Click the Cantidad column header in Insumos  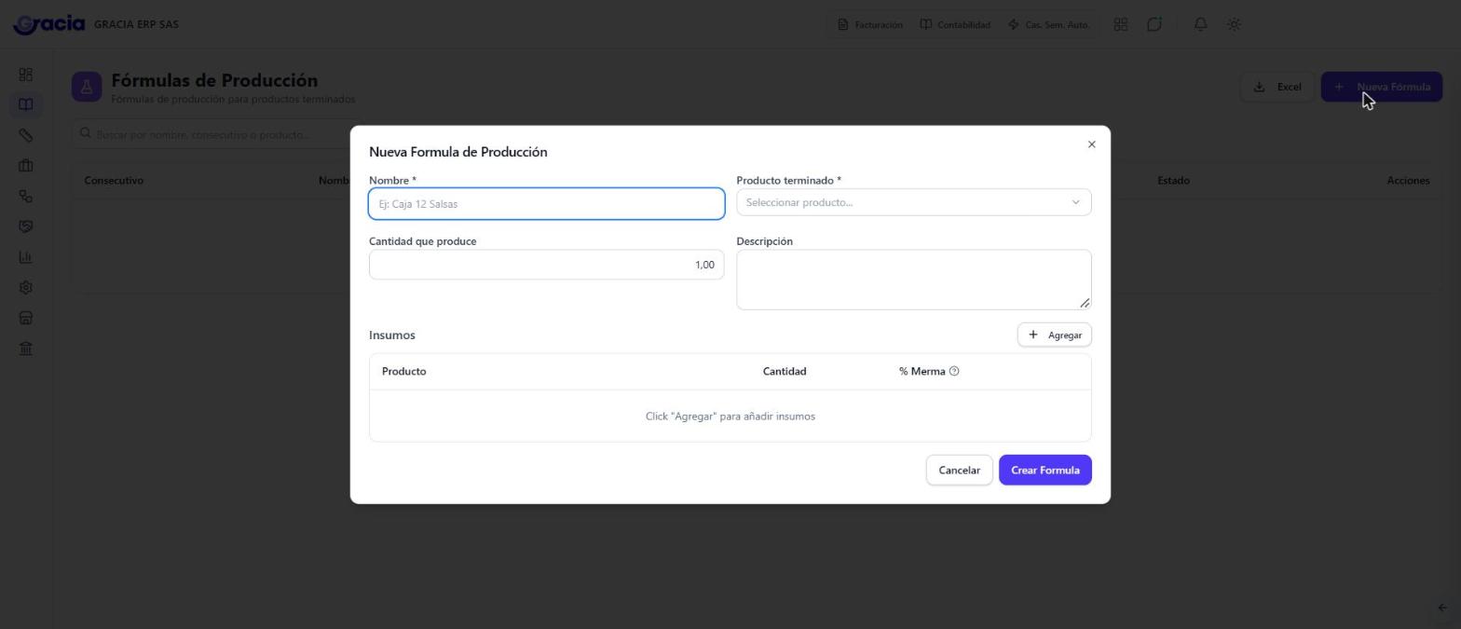[x=785, y=371]
